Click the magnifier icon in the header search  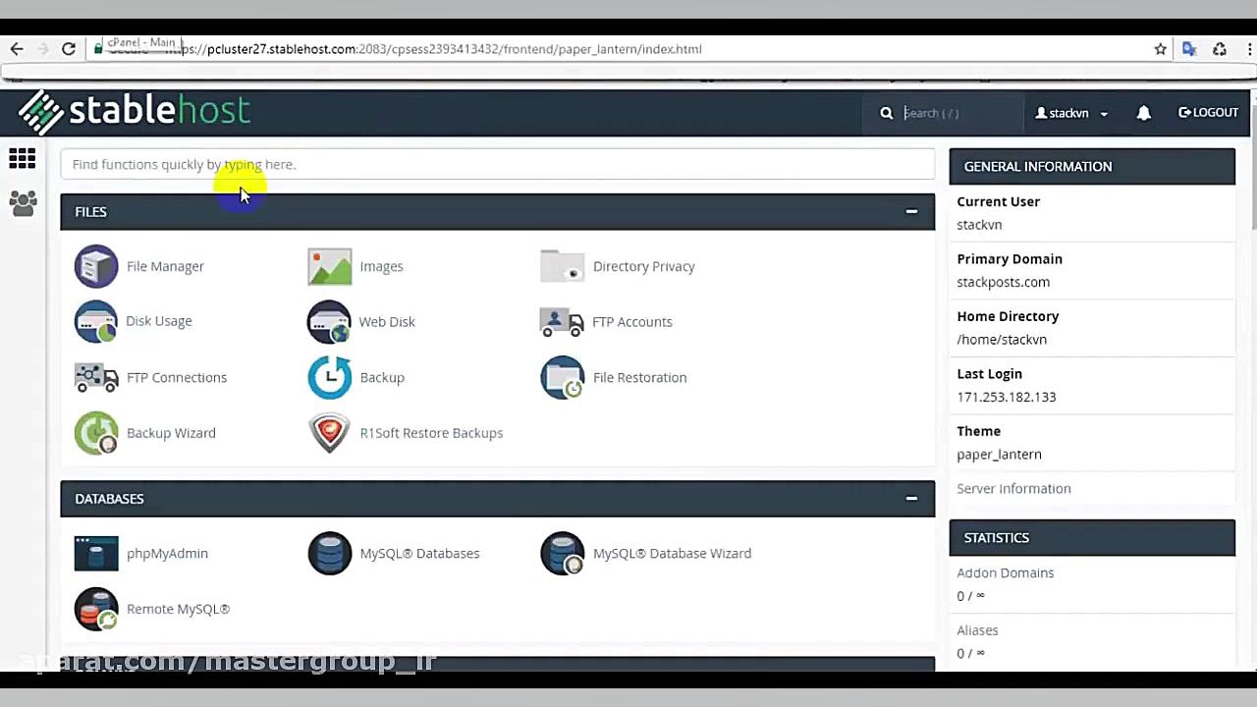click(x=886, y=113)
